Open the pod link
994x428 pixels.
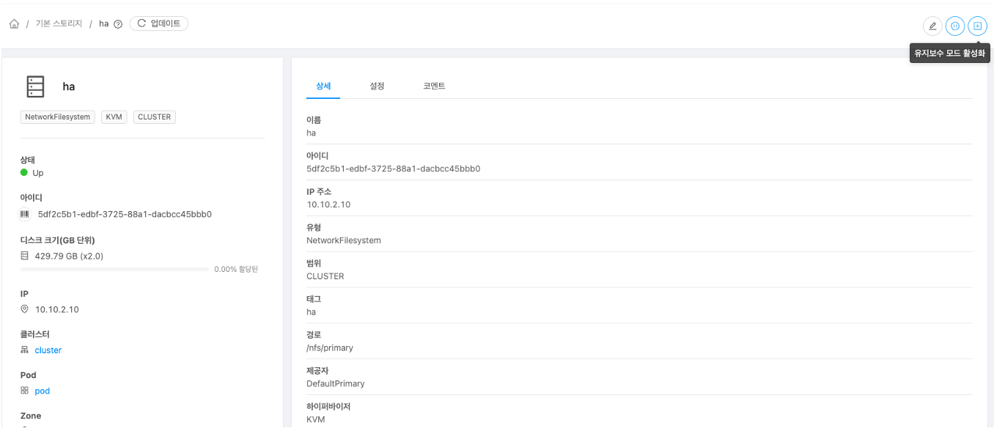pos(43,391)
